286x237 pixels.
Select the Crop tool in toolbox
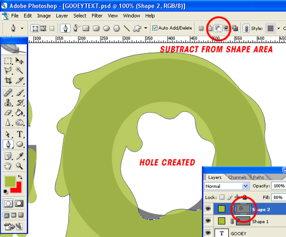[x=8, y=80]
